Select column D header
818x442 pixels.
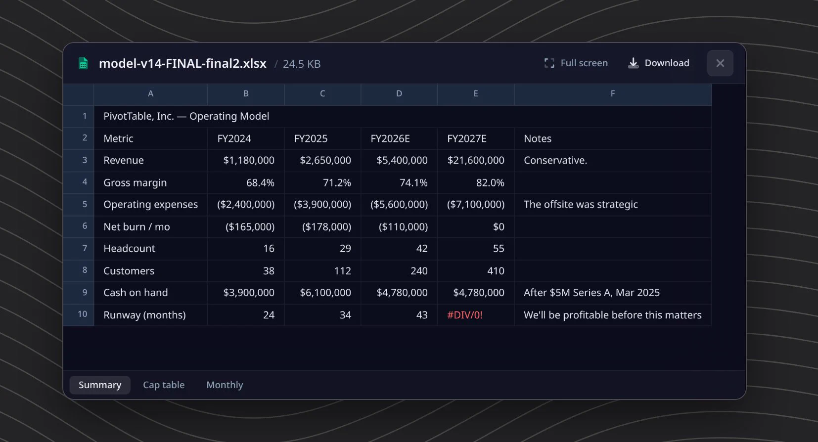point(399,94)
